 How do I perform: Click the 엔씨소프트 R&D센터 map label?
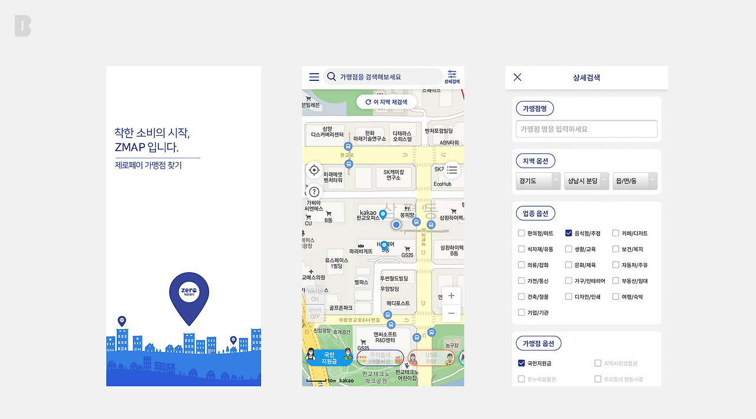385,338
